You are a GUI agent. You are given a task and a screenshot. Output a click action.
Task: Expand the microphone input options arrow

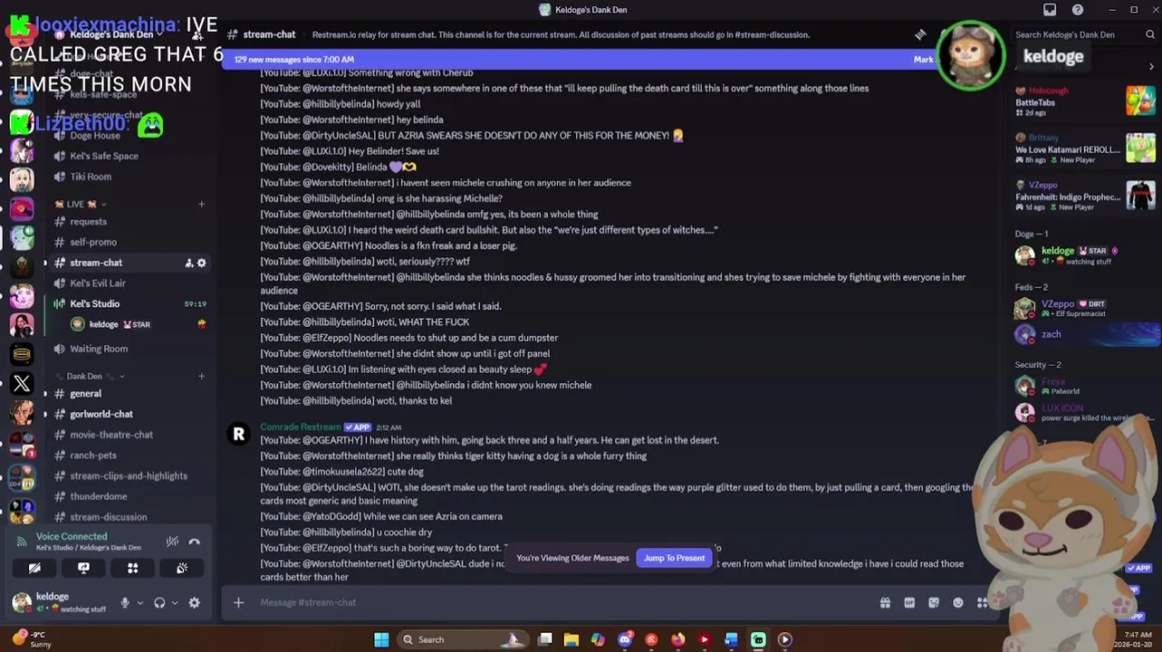coord(139,603)
